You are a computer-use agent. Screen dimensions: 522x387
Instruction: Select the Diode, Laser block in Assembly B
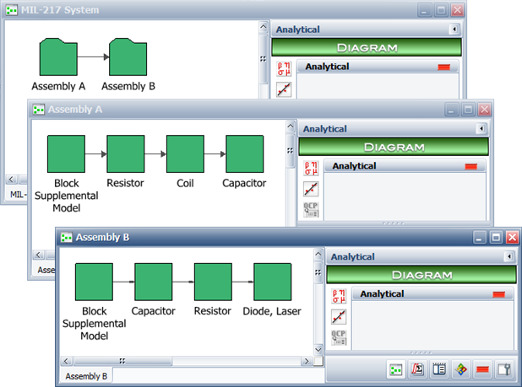(273, 282)
